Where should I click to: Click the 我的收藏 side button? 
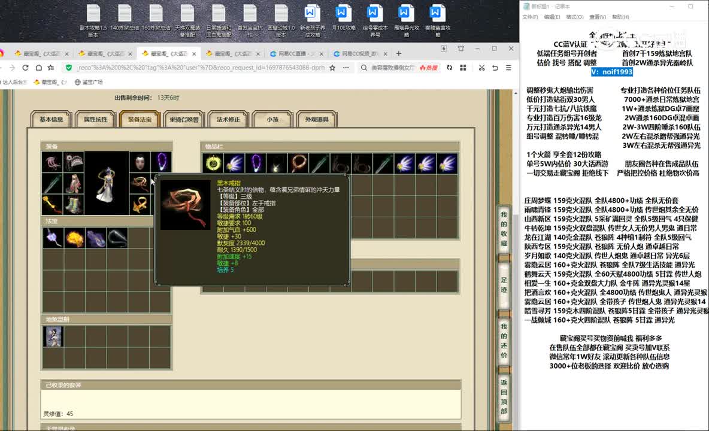504,229
